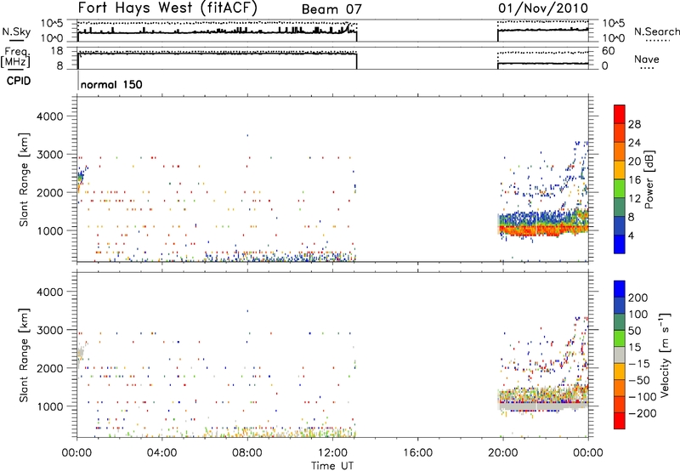This screenshot has height=471, width=680.
Task: Click the '12:00' time axis label
Action: [x=332, y=453]
